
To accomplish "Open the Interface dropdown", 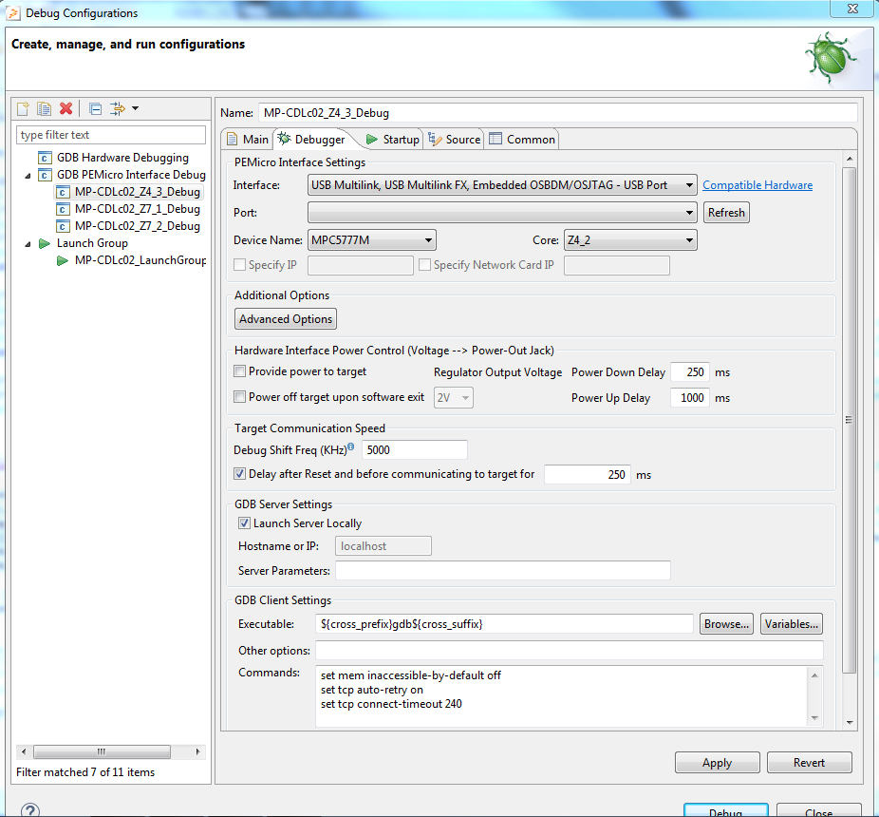I will [502, 185].
